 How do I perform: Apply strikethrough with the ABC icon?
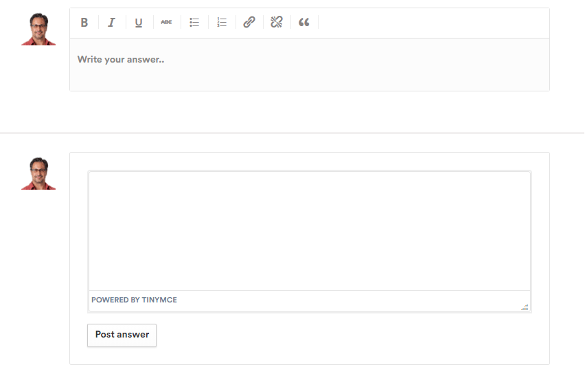point(166,23)
